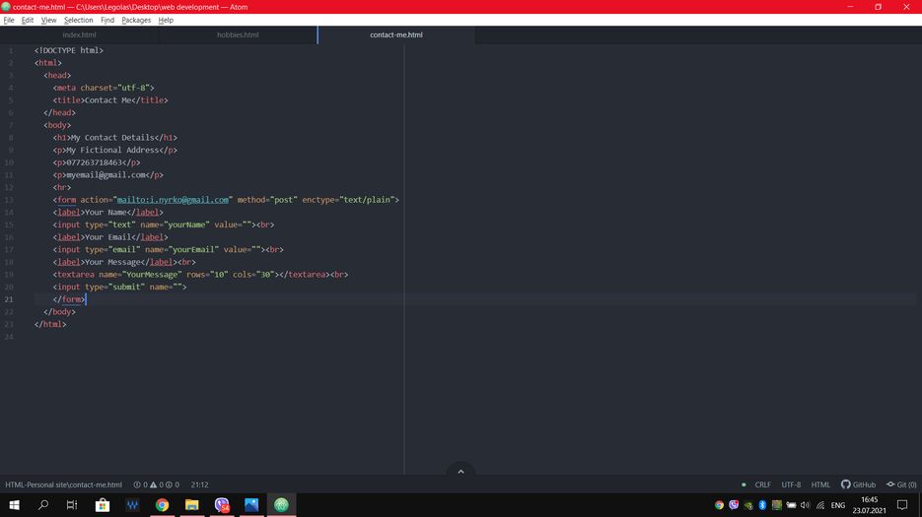Click the "My Contact Details" heading line
922x517 pixels.
tap(114, 138)
